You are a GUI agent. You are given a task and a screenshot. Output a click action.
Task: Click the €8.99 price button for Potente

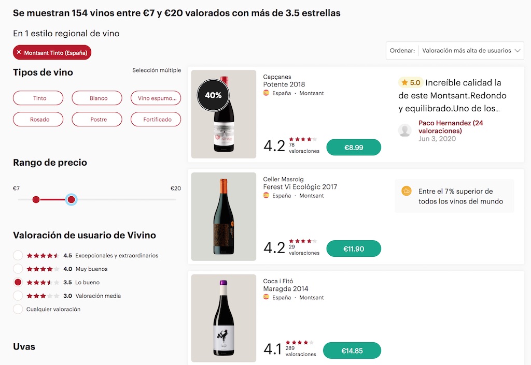point(354,148)
